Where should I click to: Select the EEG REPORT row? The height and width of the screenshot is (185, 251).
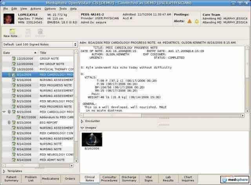[x=38, y=122]
